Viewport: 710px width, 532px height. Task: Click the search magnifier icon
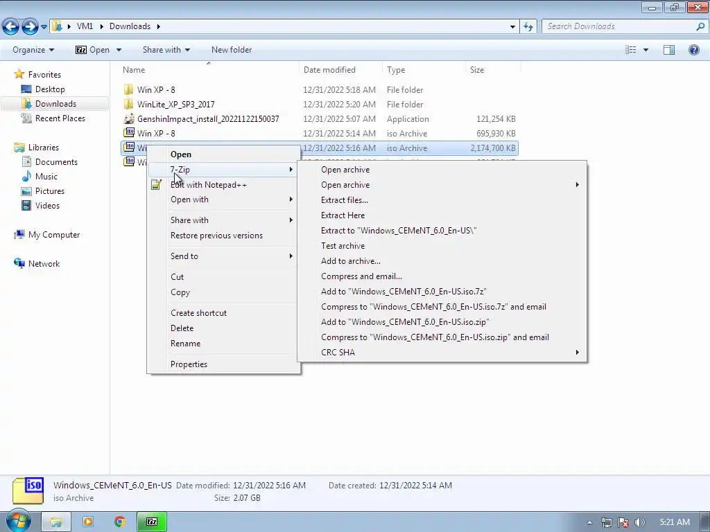pos(700,27)
